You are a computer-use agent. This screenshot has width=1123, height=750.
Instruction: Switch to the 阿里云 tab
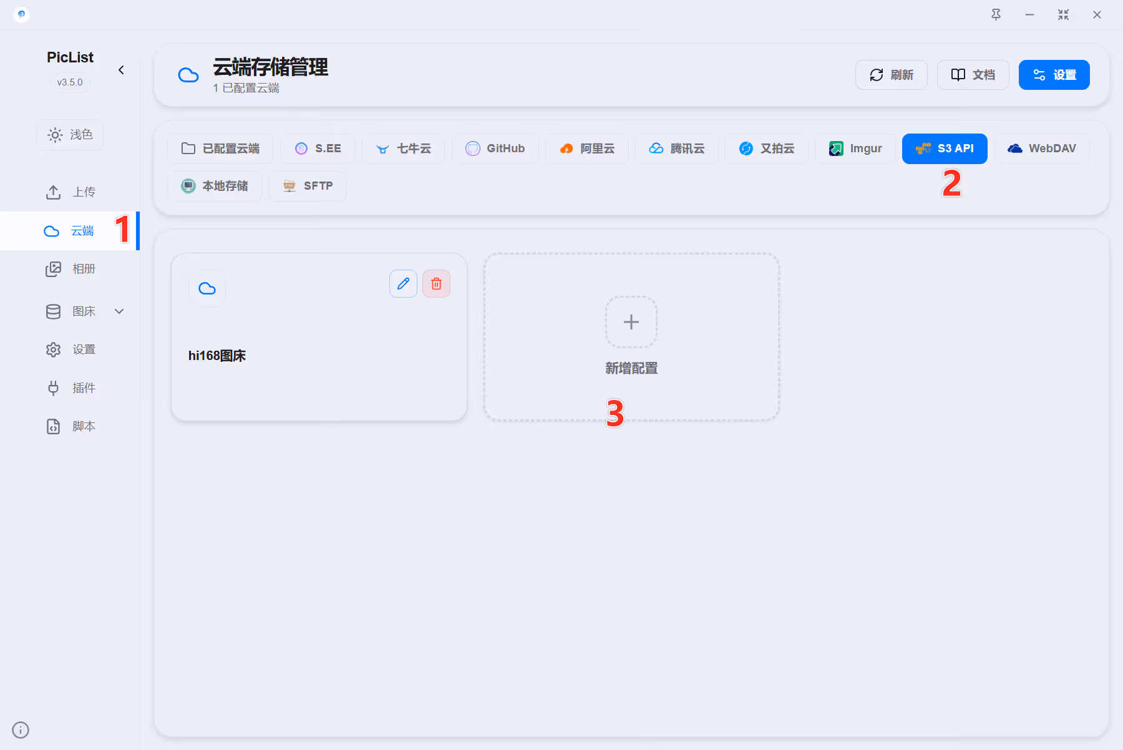click(587, 149)
